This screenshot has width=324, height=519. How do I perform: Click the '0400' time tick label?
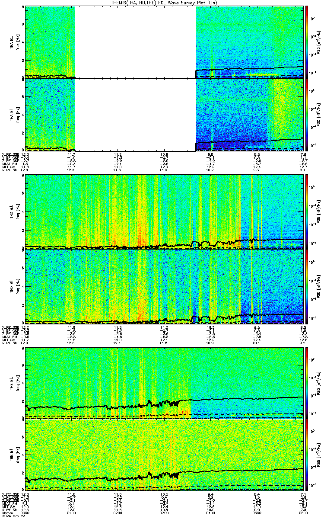tap(211, 513)
